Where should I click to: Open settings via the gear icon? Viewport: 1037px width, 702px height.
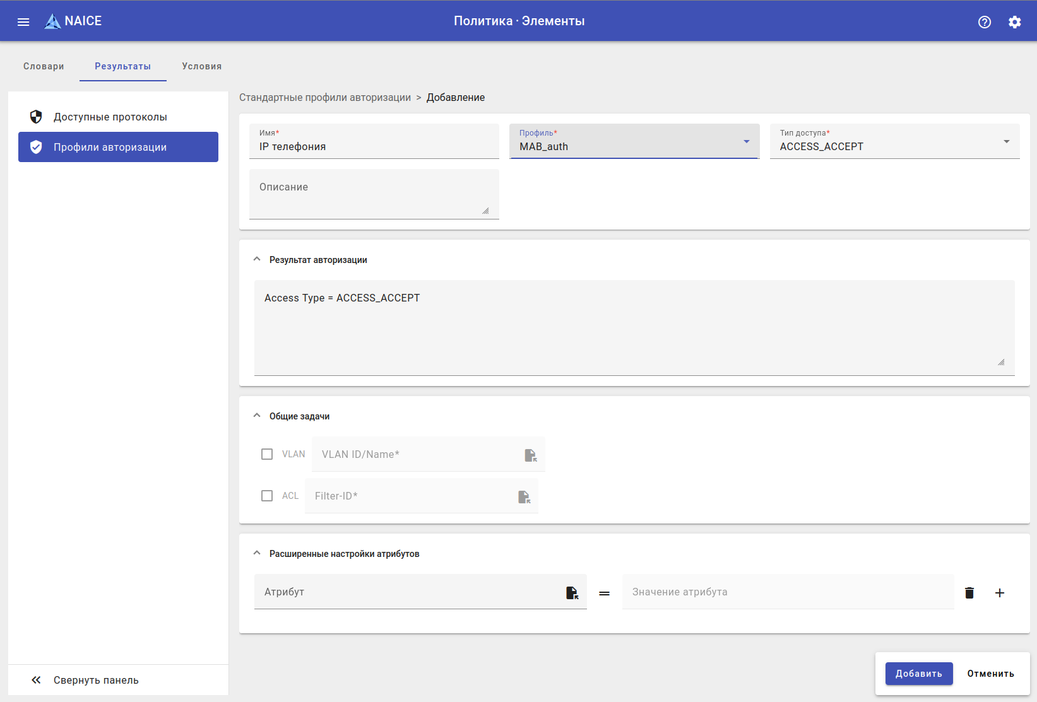coord(1014,22)
